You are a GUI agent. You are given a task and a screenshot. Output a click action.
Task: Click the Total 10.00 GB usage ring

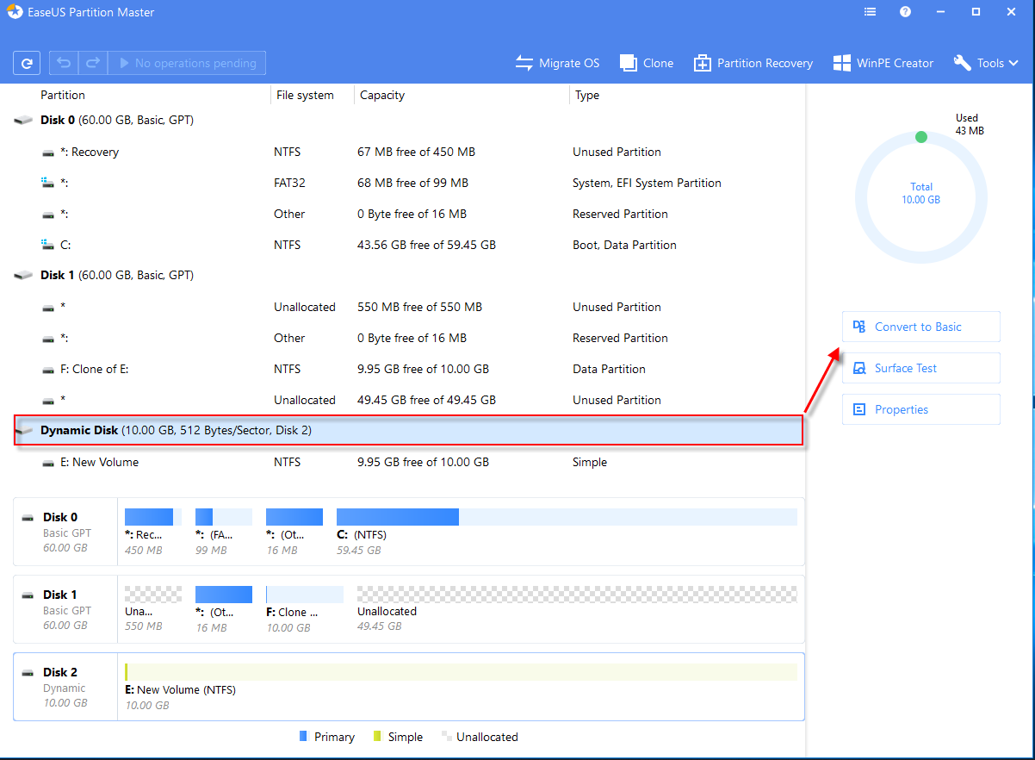point(920,196)
